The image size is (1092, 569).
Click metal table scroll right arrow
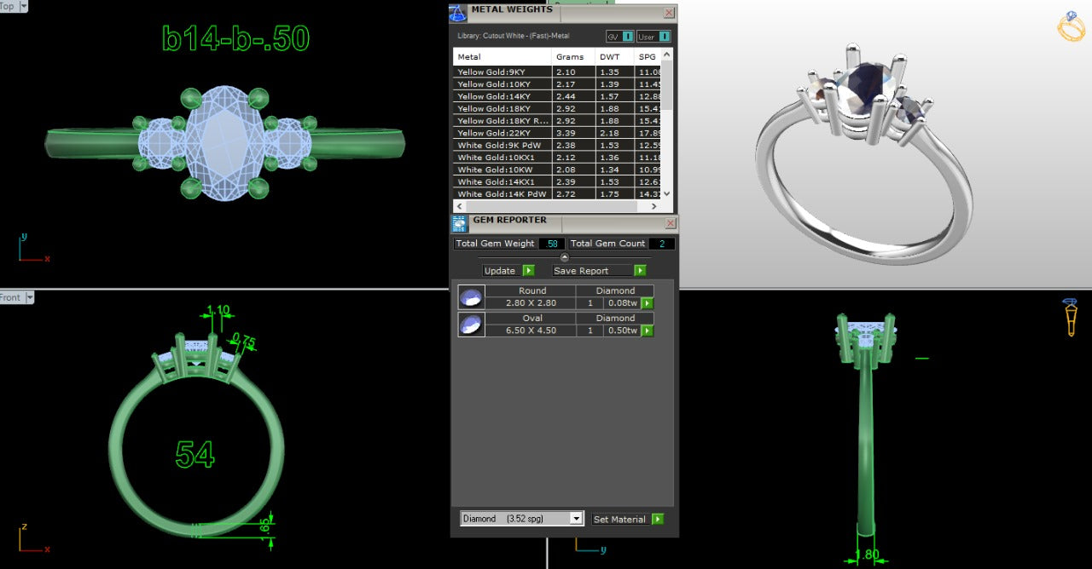pyautogui.click(x=655, y=206)
